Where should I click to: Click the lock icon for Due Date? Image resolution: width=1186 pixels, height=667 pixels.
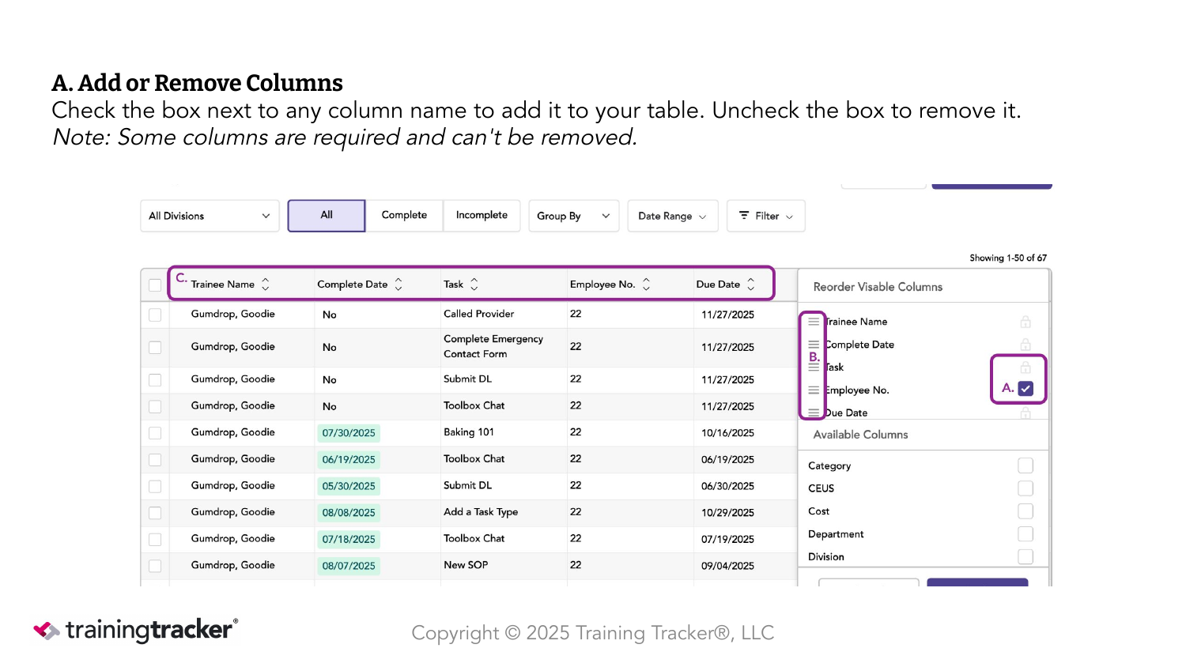1025,413
